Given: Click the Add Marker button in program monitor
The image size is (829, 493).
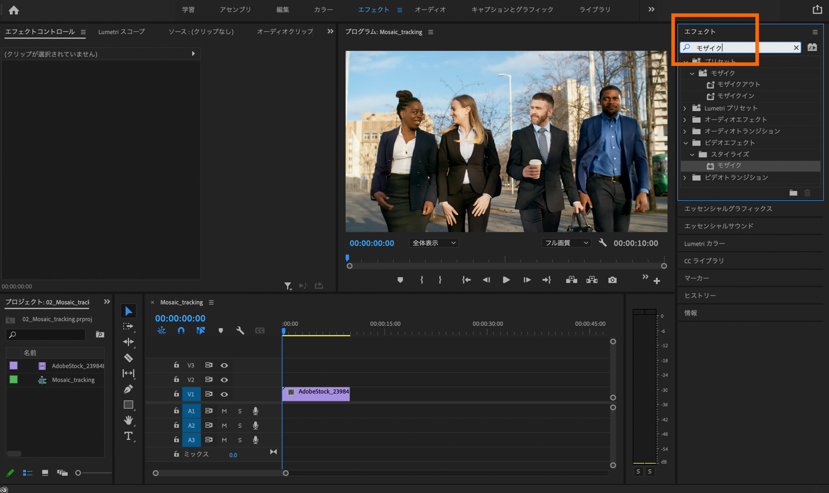Looking at the screenshot, I should [400, 280].
